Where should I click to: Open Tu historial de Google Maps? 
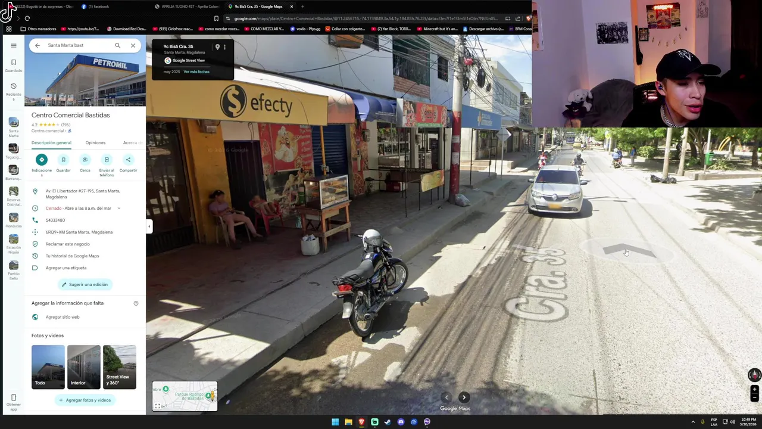click(72, 256)
